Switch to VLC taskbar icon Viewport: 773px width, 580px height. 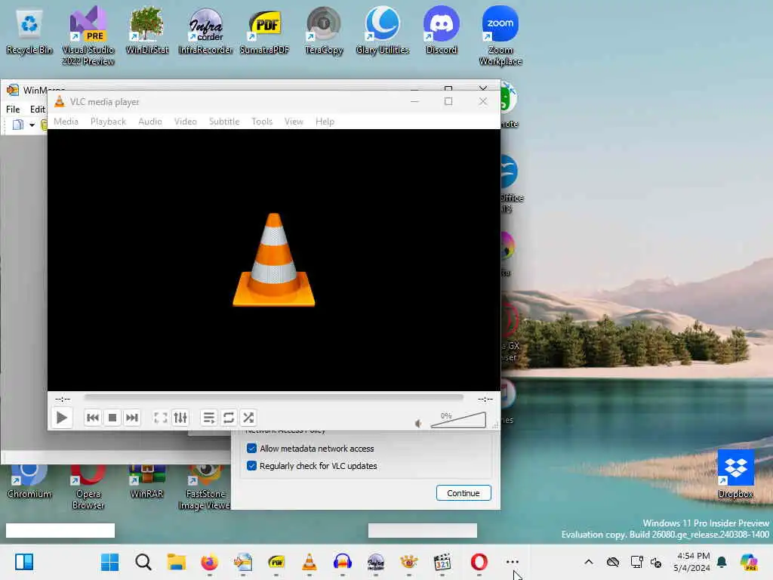coord(309,562)
